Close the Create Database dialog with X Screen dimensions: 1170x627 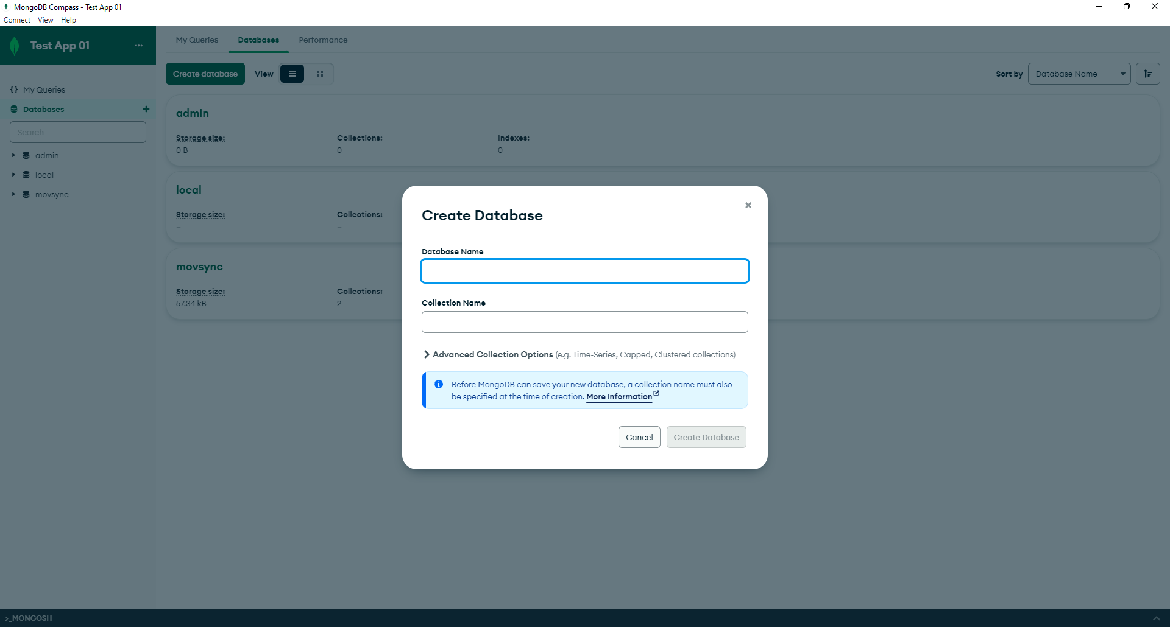[x=748, y=205]
